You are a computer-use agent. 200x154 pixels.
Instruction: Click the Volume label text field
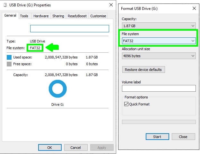159,89
